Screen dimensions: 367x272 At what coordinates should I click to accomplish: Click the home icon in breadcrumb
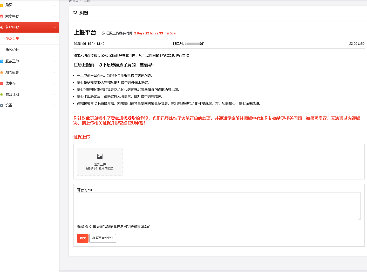click(70, 1)
